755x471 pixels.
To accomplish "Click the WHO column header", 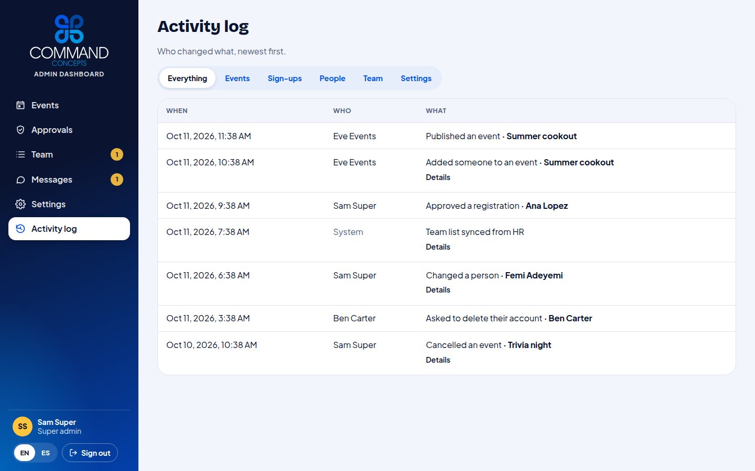I will (x=342, y=111).
